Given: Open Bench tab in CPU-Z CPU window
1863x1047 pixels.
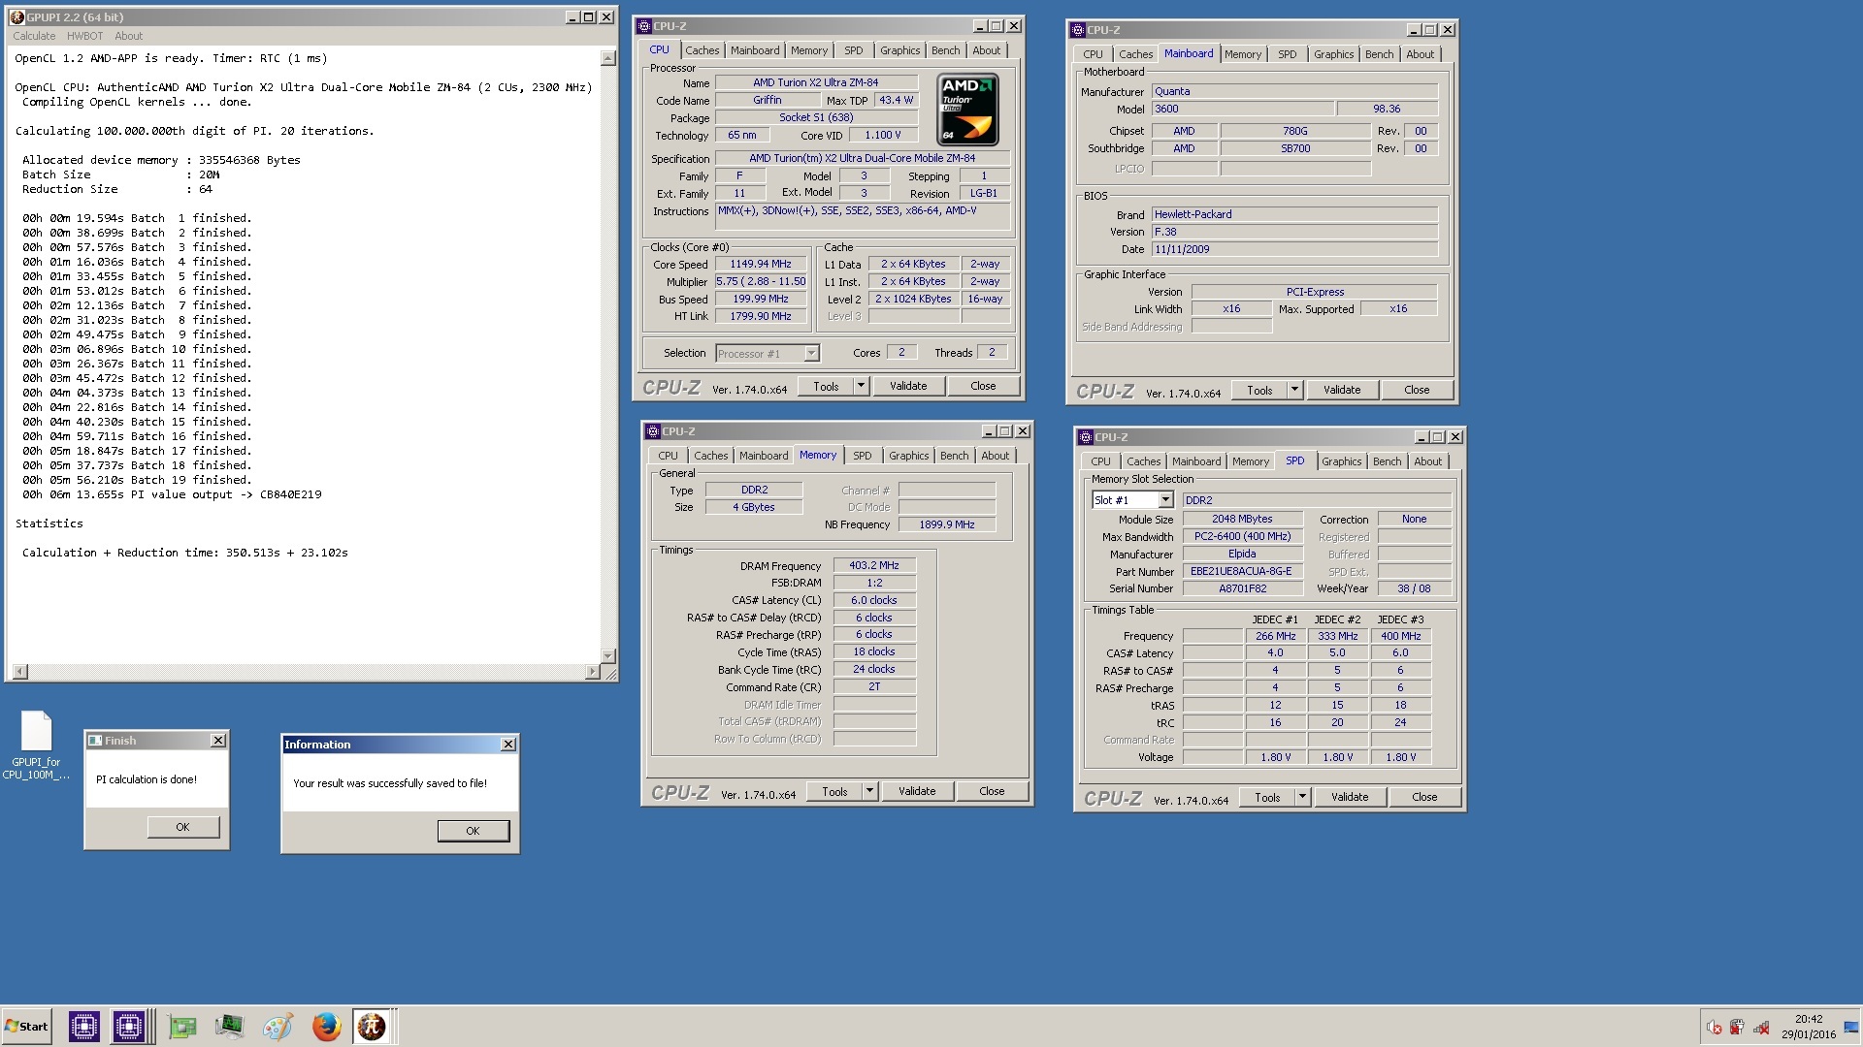Looking at the screenshot, I should click(945, 50).
